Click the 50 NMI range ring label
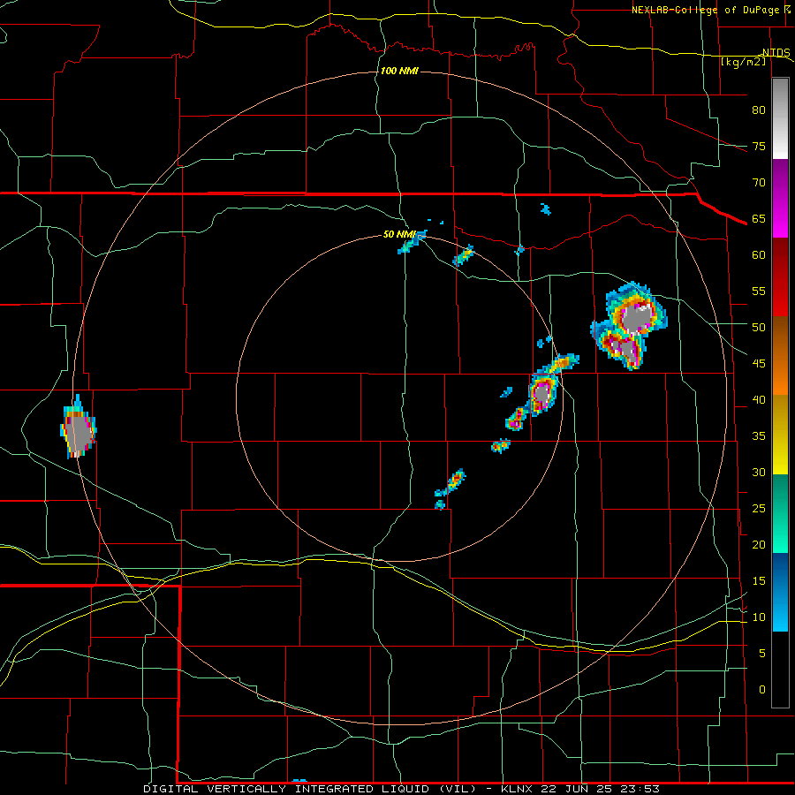Image resolution: width=795 pixels, height=795 pixels. point(399,234)
